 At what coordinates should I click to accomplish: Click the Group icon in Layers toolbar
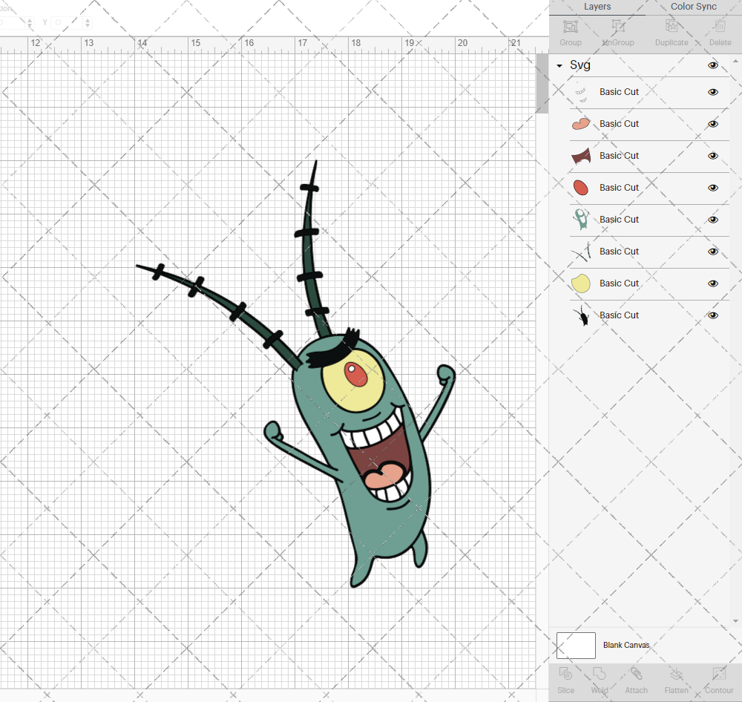click(570, 27)
